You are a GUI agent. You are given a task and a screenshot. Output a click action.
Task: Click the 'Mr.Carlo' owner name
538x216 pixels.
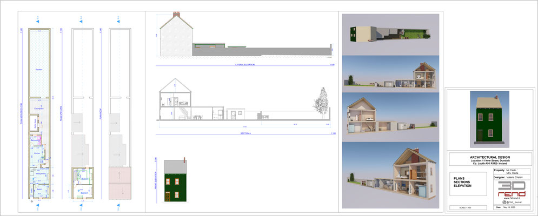511,170
